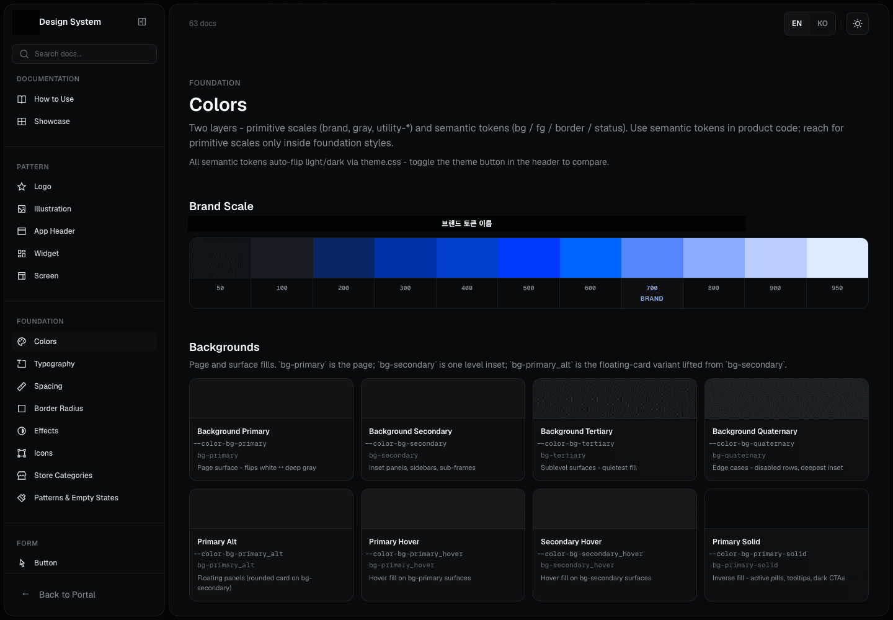893x620 pixels.
Task: Collapse the sidebar panel icon
Action: click(x=142, y=22)
